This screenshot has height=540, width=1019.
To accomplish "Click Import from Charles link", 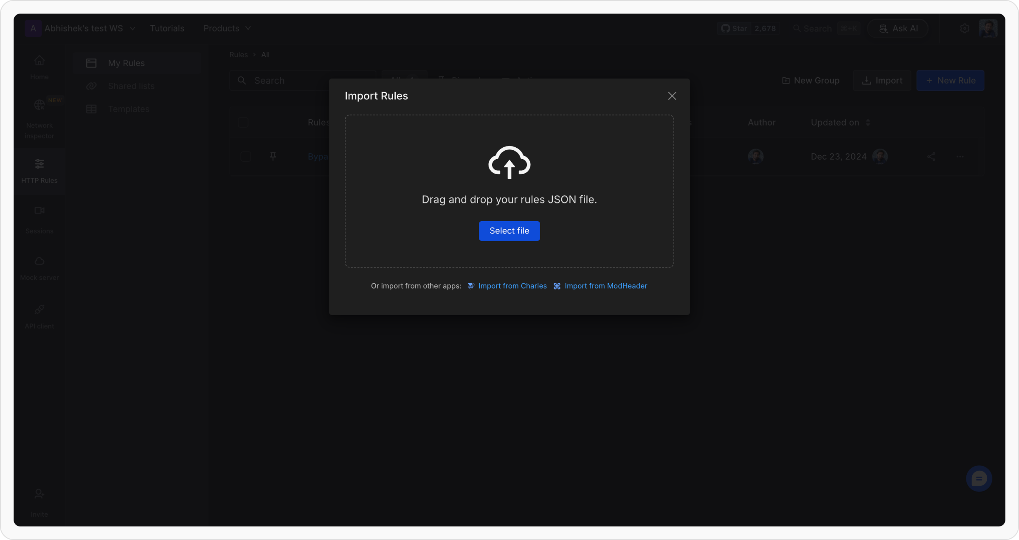I will point(512,286).
